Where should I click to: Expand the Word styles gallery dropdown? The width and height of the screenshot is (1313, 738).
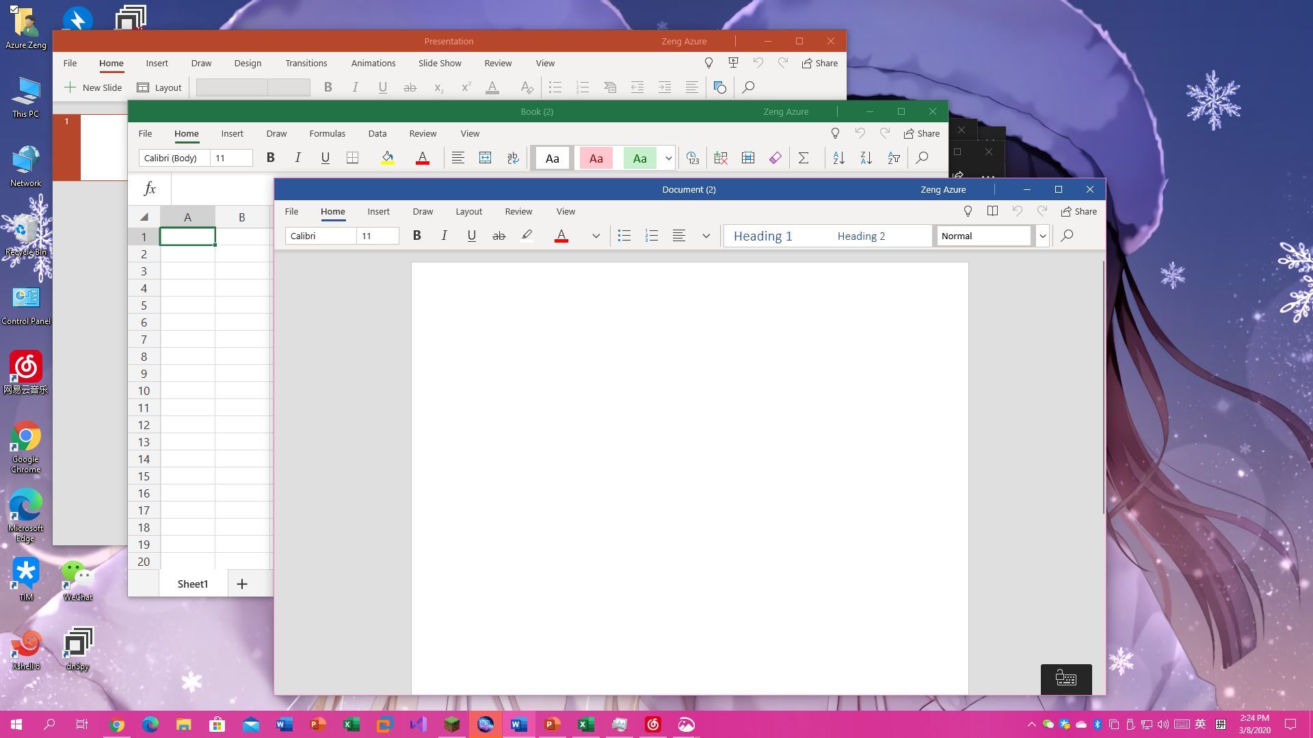tap(1042, 236)
